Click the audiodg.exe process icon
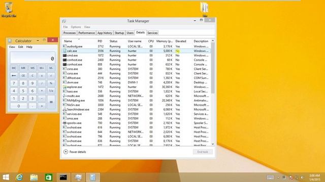The height and width of the screenshot is (182, 325). point(64,47)
